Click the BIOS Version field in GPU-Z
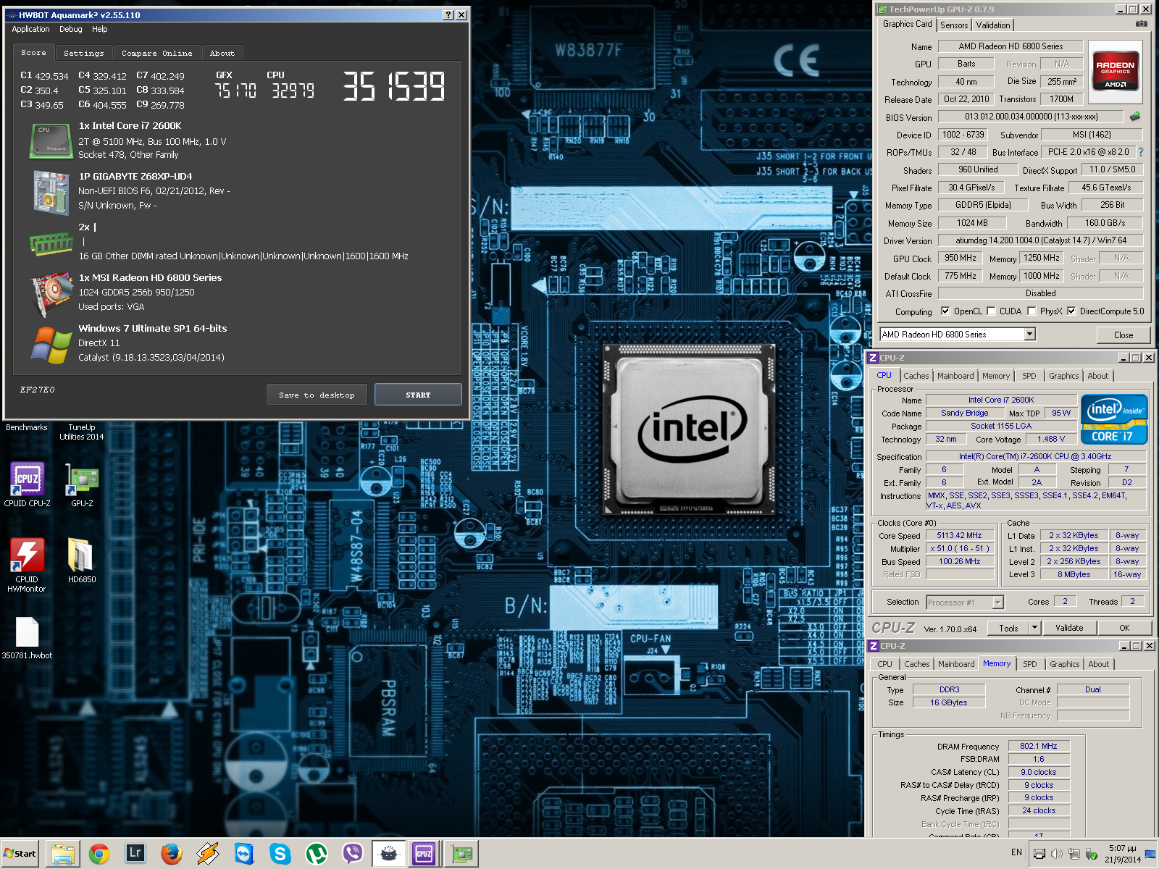Image resolution: width=1159 pixels, height=869 pixels. click(x=1031, y=117)
